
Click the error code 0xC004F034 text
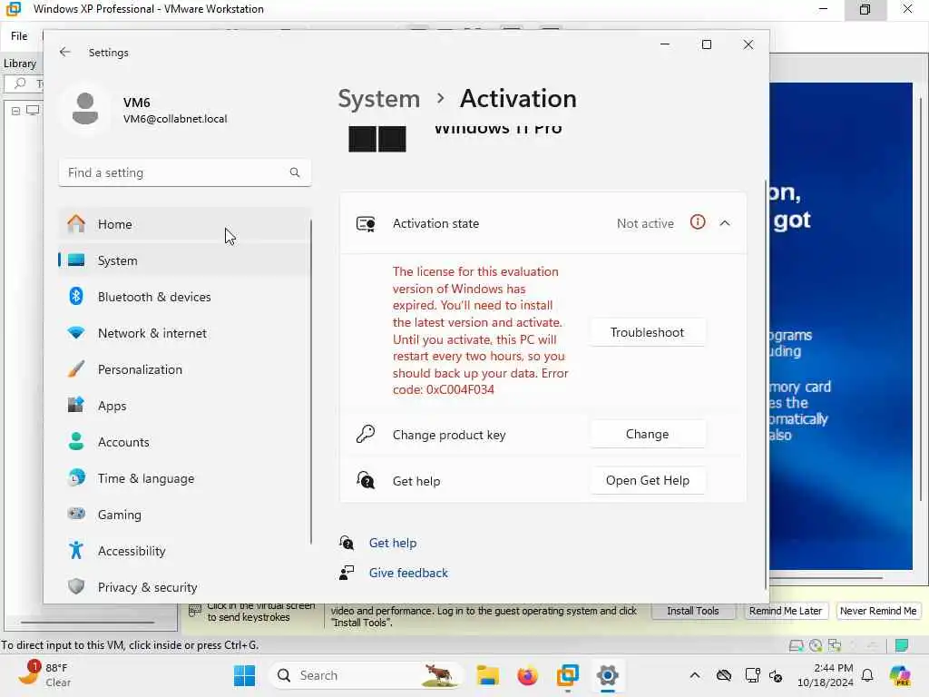pyautogui.click(x=460, y=390)
